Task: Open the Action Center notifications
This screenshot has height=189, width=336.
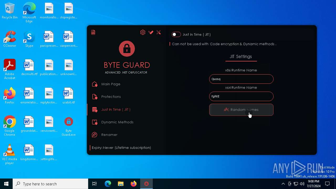Action: pyautogui.click(x=327, y=184)
